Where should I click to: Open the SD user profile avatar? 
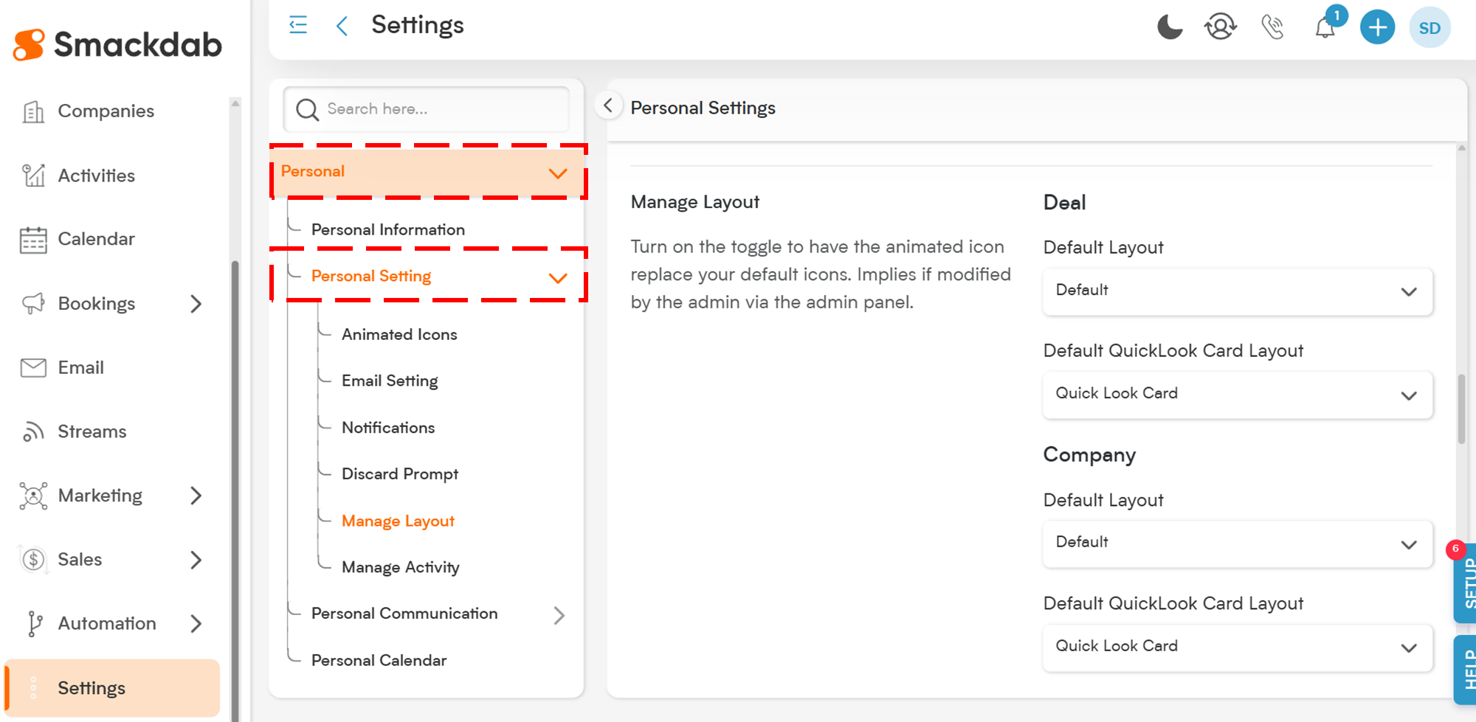[1430, 28]
